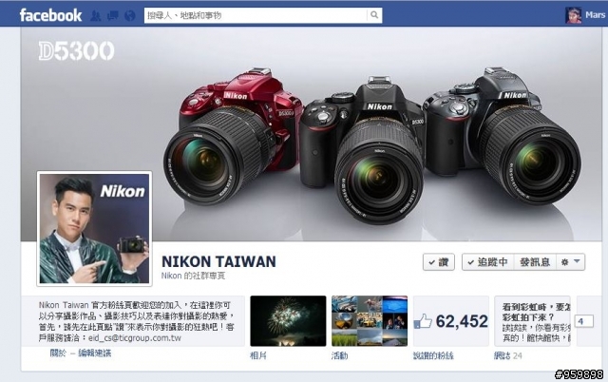
Task: Expand the dropdown arrow beside the gear
Action: (x=577, y=261)
